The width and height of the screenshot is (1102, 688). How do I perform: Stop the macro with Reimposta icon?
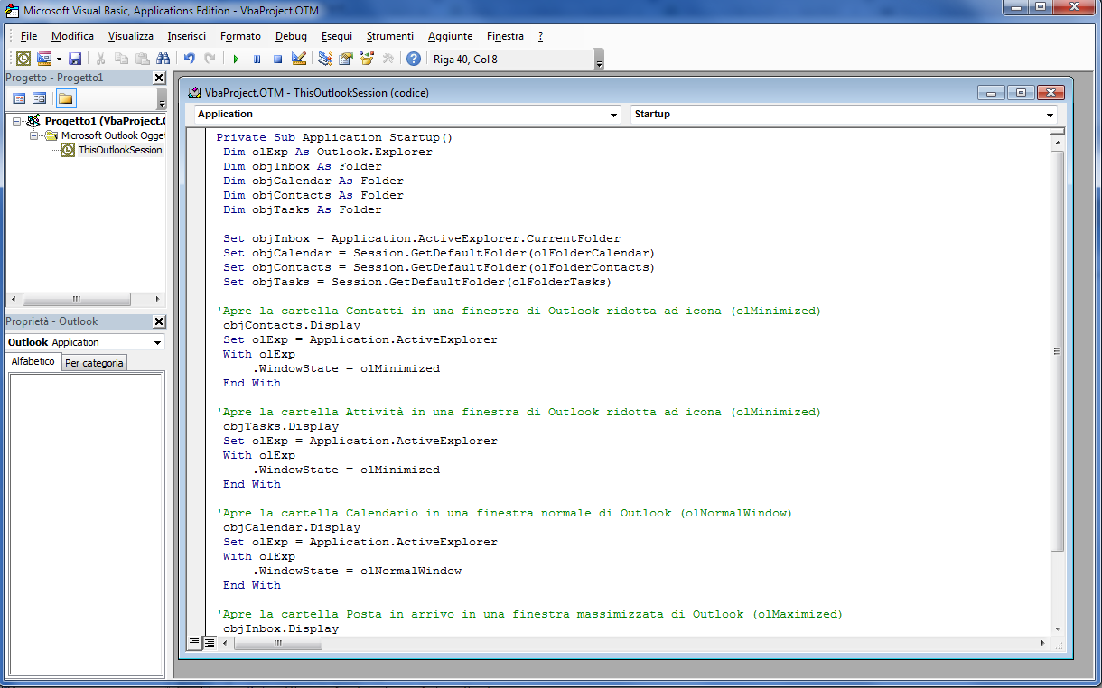277,57
